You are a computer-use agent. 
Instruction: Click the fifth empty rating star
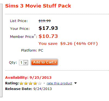click(x=40, y=83)
